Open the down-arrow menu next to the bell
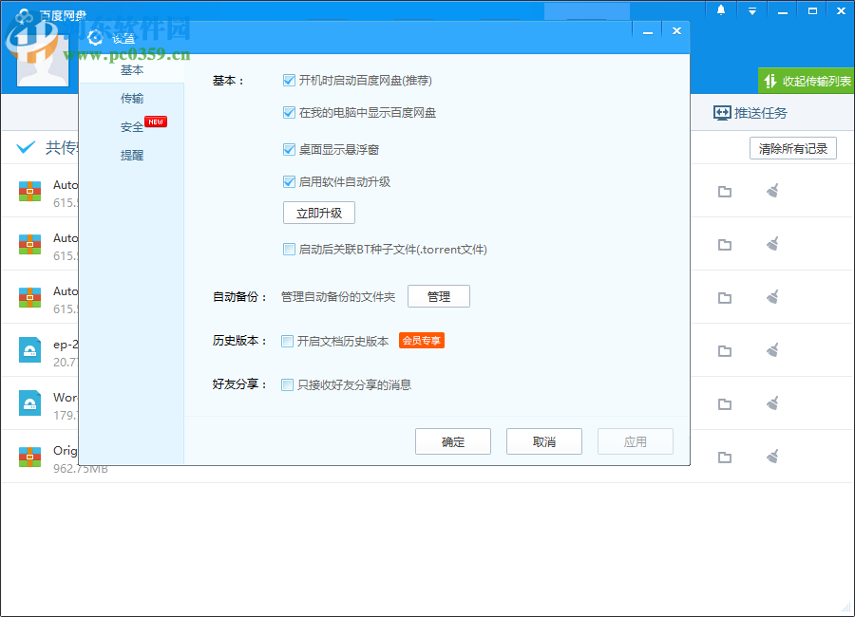This screenshot has height=617, width=855. 750,9
